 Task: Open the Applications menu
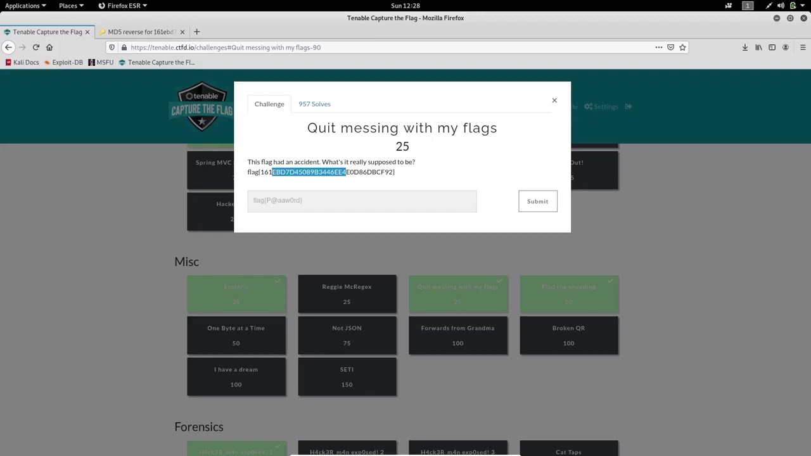(25, 6)
